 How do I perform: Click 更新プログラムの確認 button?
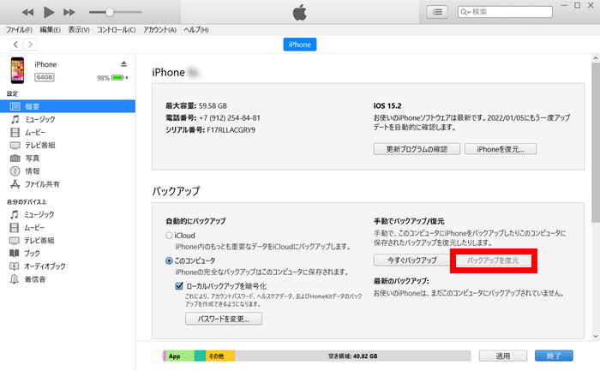point(417,149)
